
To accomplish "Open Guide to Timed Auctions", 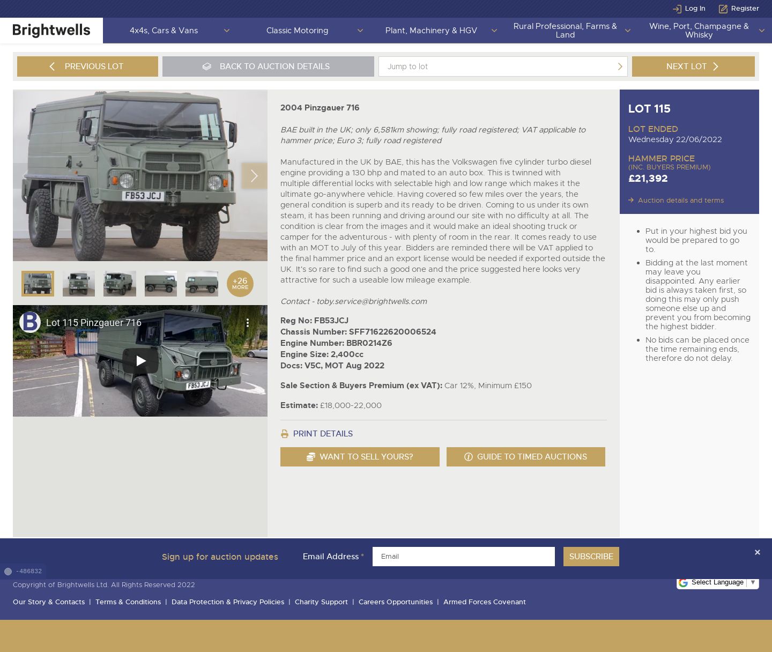I will 526,457.
